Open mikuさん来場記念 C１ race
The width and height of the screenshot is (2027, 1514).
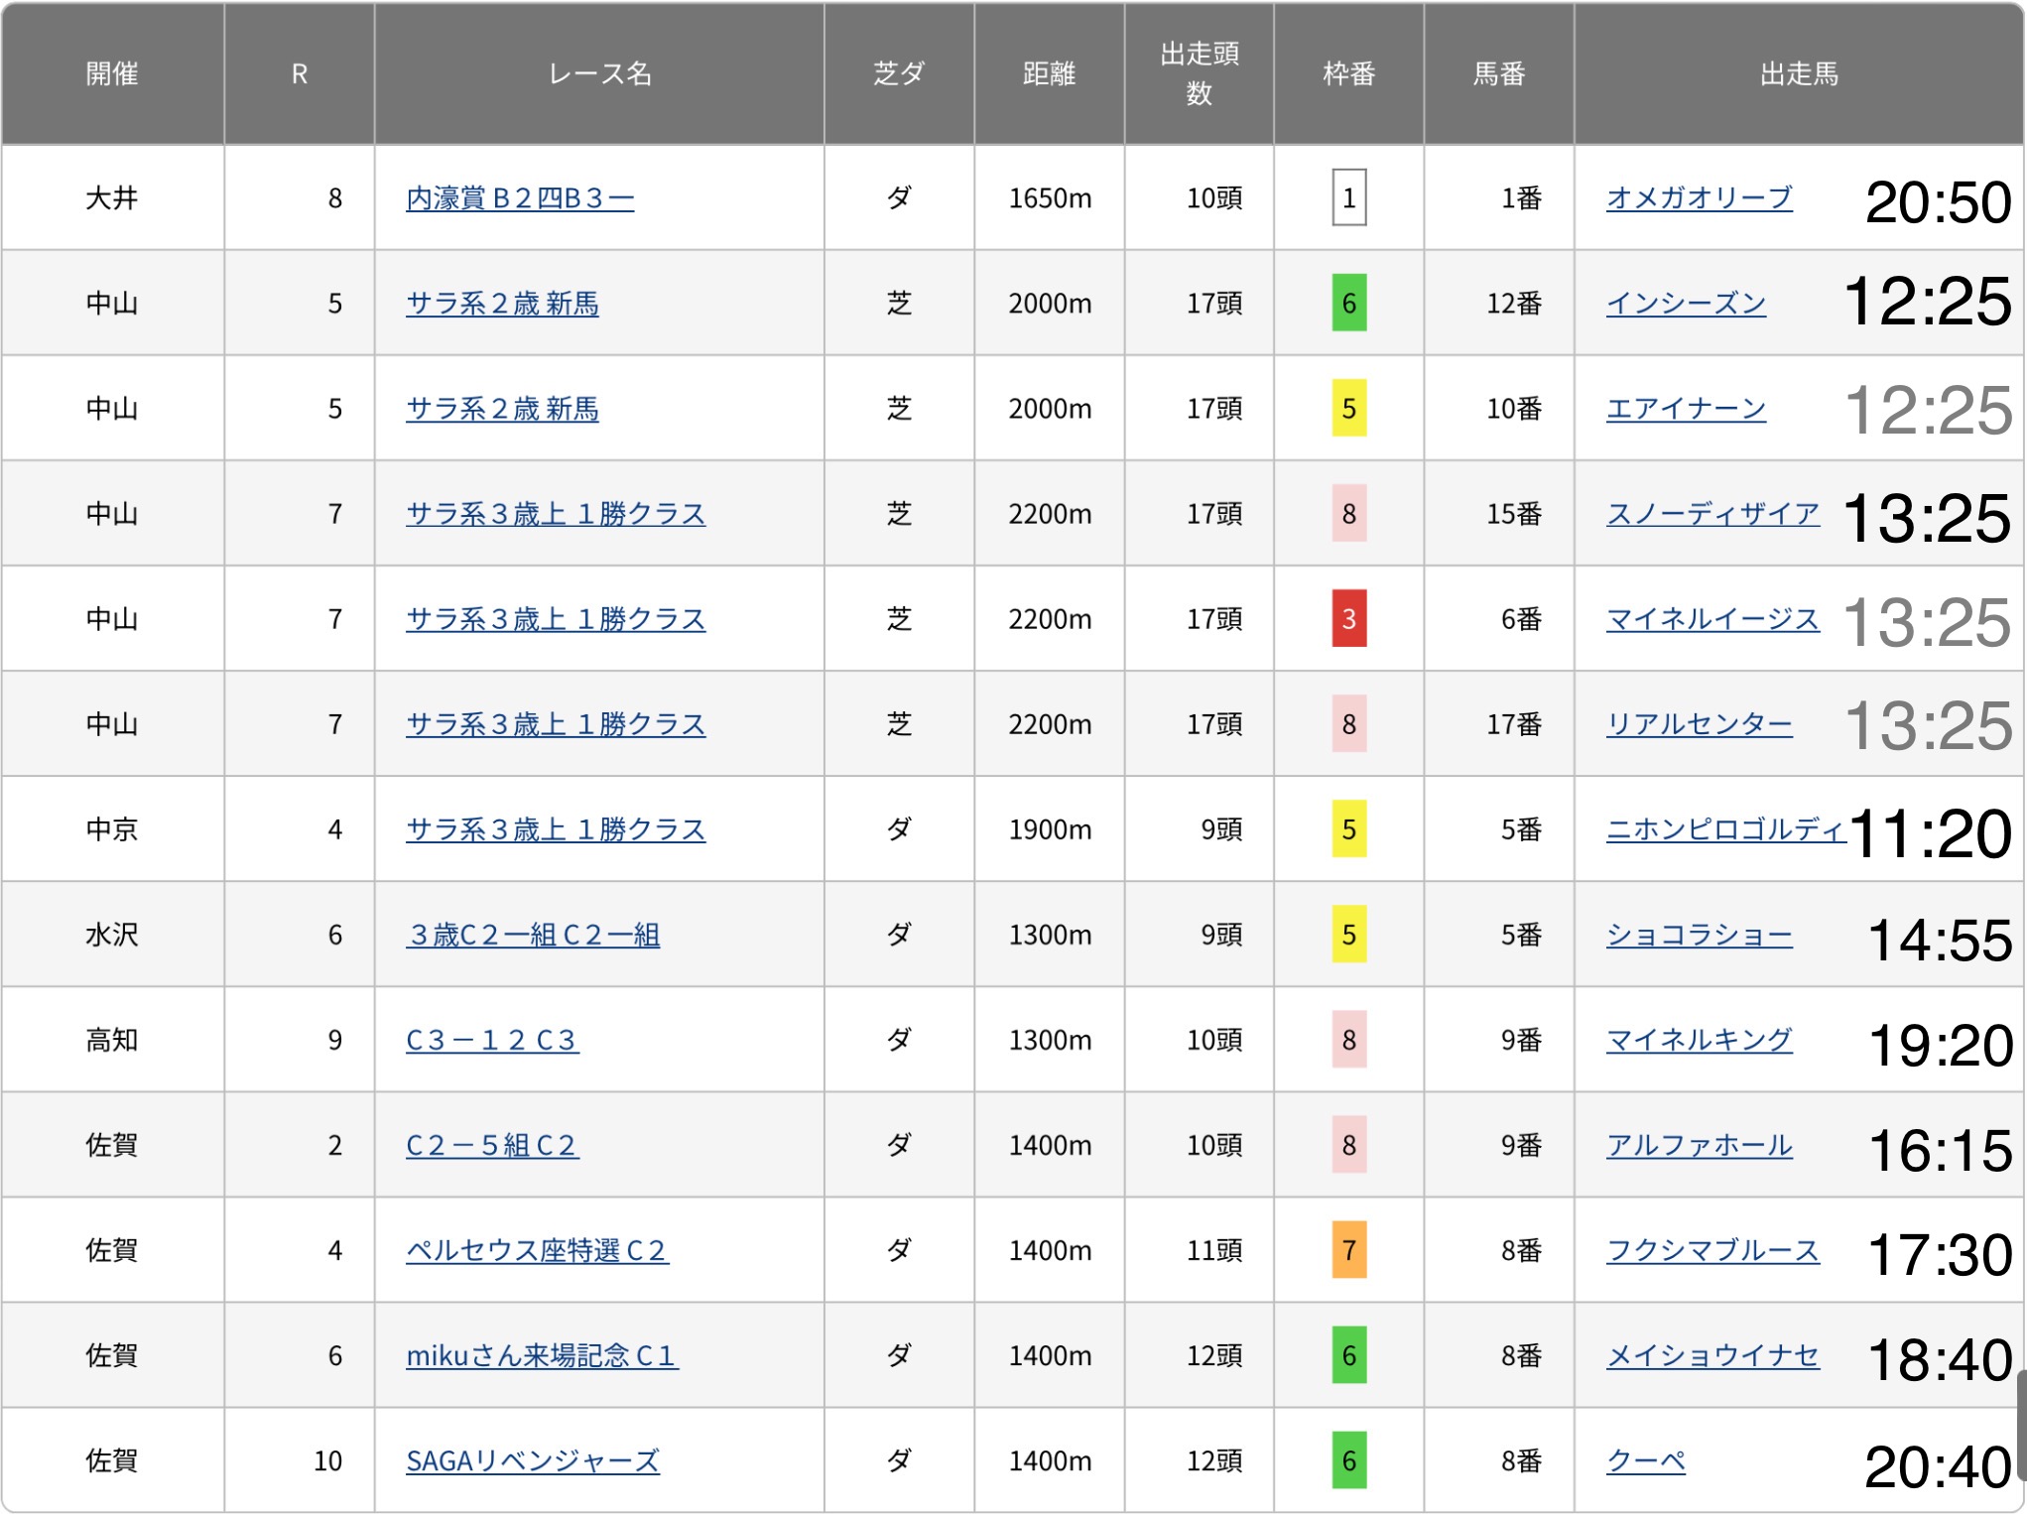(x=542, y=1355)
